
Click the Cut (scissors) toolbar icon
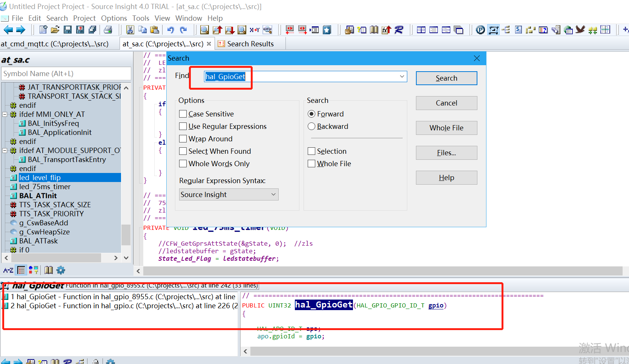130,30
